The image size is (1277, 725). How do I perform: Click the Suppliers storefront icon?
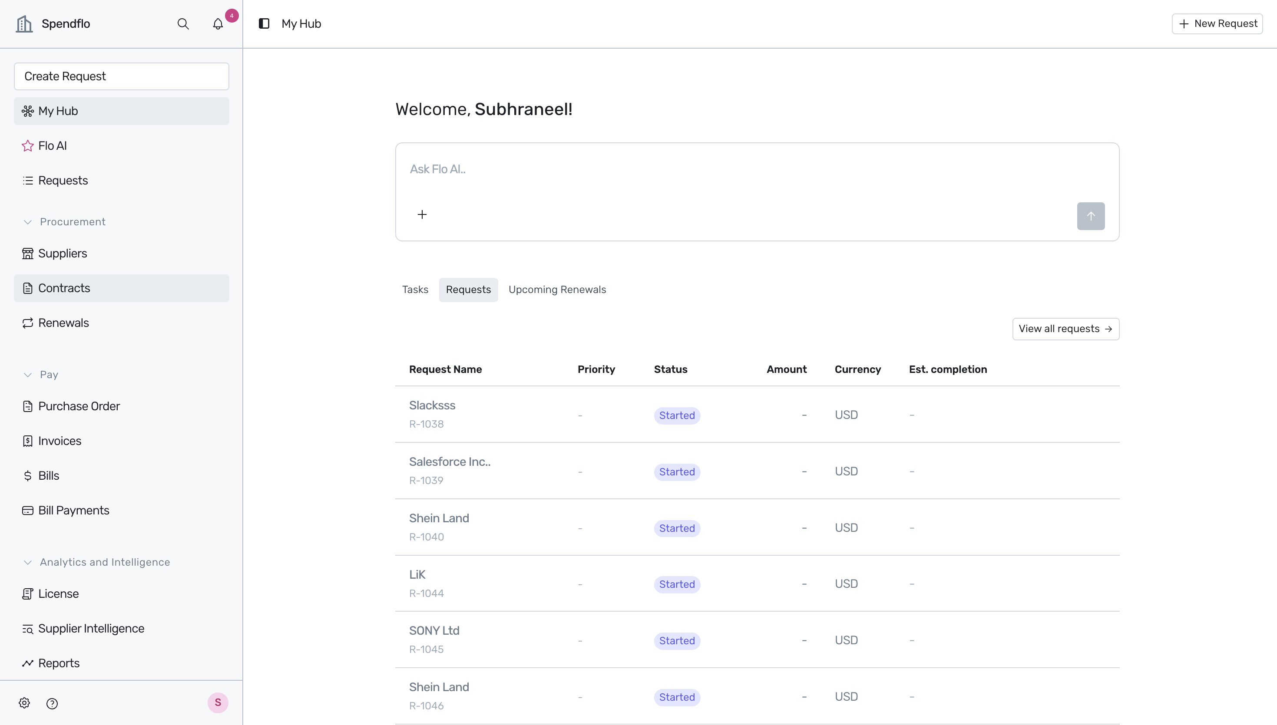pos(28,254)
